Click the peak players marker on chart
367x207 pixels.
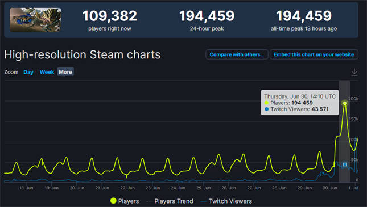[x=345, y=103]
